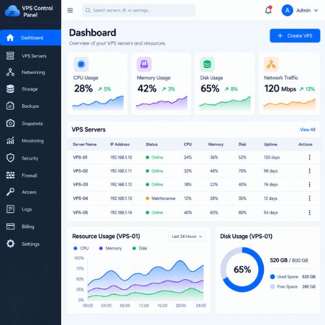Click IP address 192.168.1.11
This screenshot has width=325, height=325.
(121, 171)
